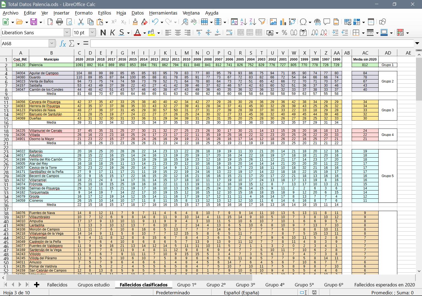Select row 2 header
The height and width of the screenshot is (296, 422).
(x=6, y=65)
